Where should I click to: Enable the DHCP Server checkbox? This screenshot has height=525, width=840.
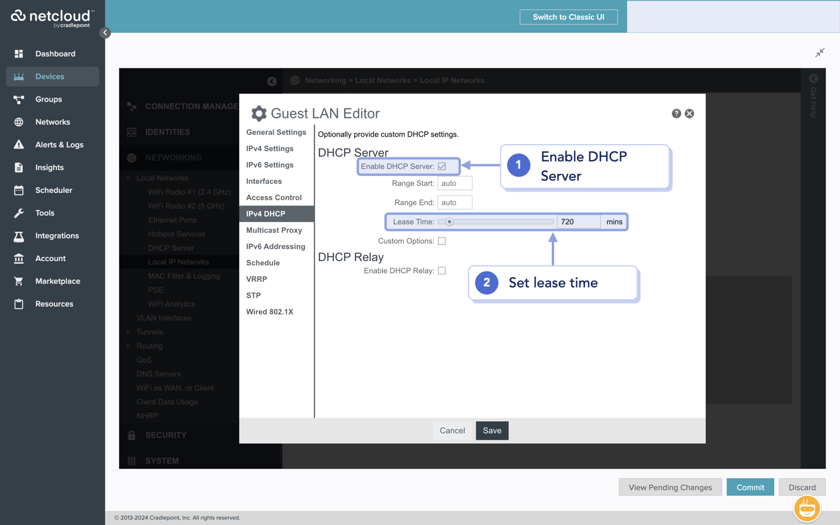coord(442,166)
